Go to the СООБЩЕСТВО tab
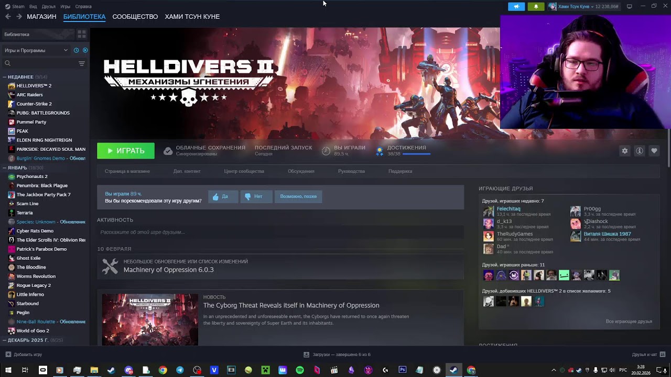The width and height of the screenshot is (671, 377). [135, 17]
